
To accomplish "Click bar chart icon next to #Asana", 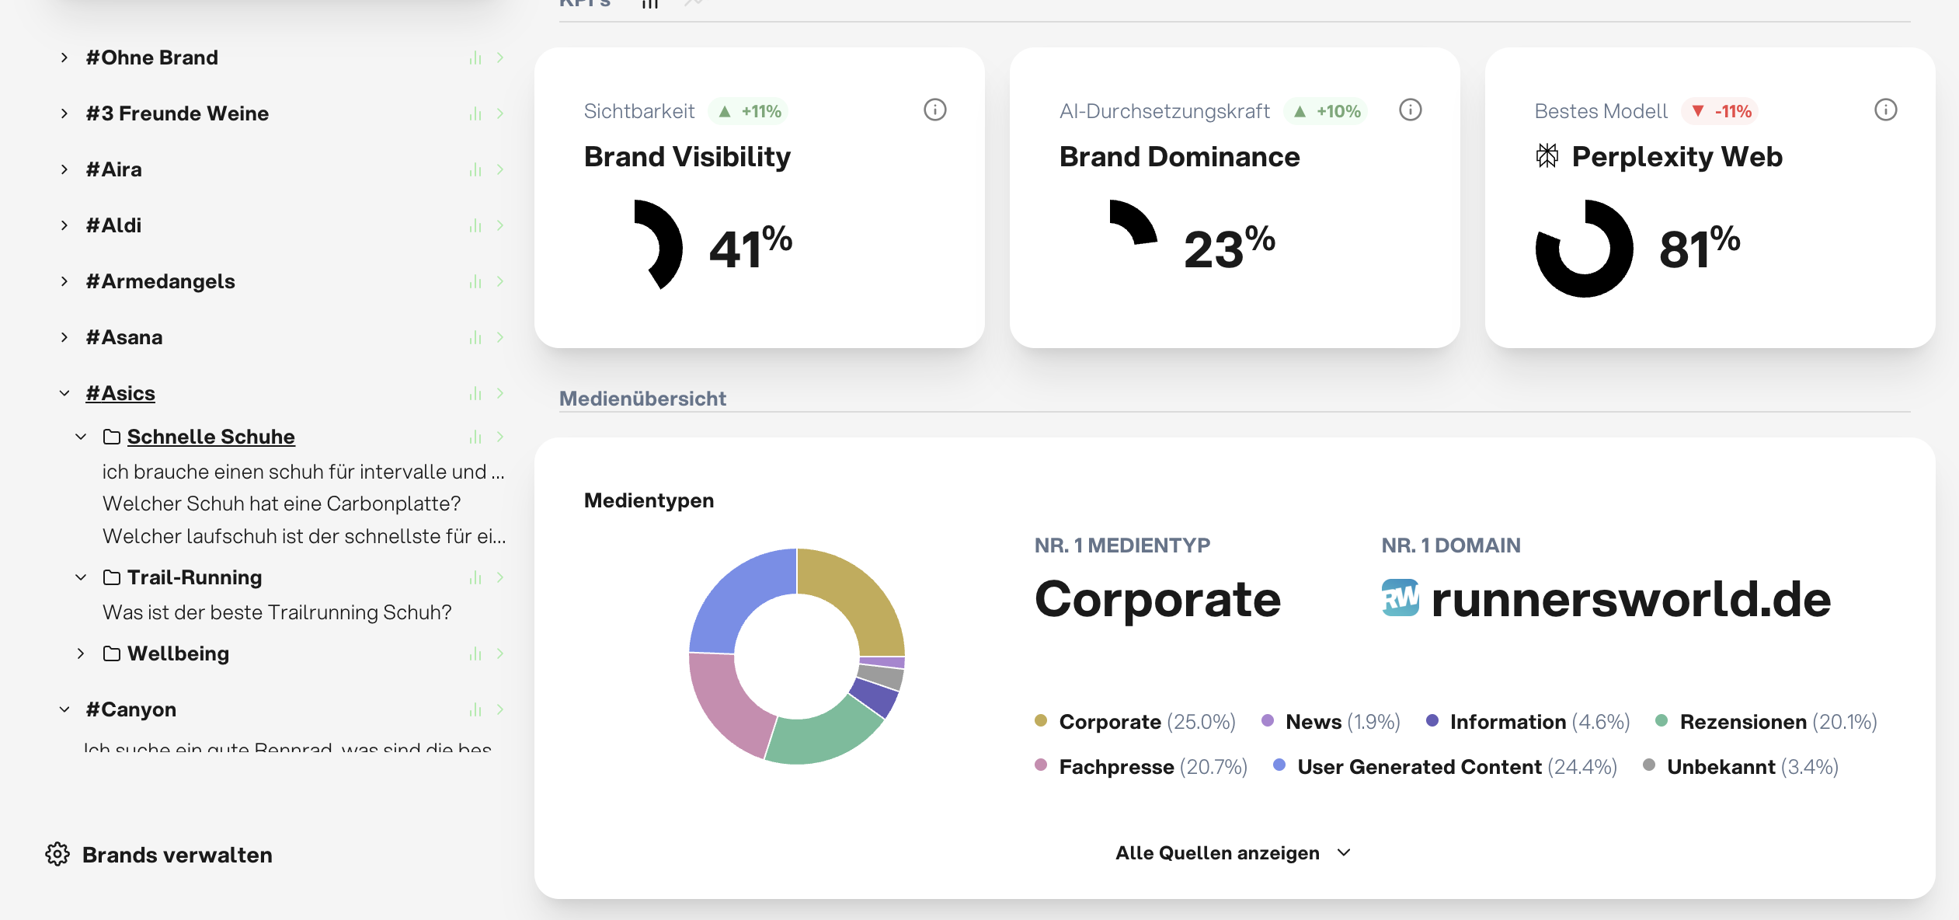I will tap(475, 337).
